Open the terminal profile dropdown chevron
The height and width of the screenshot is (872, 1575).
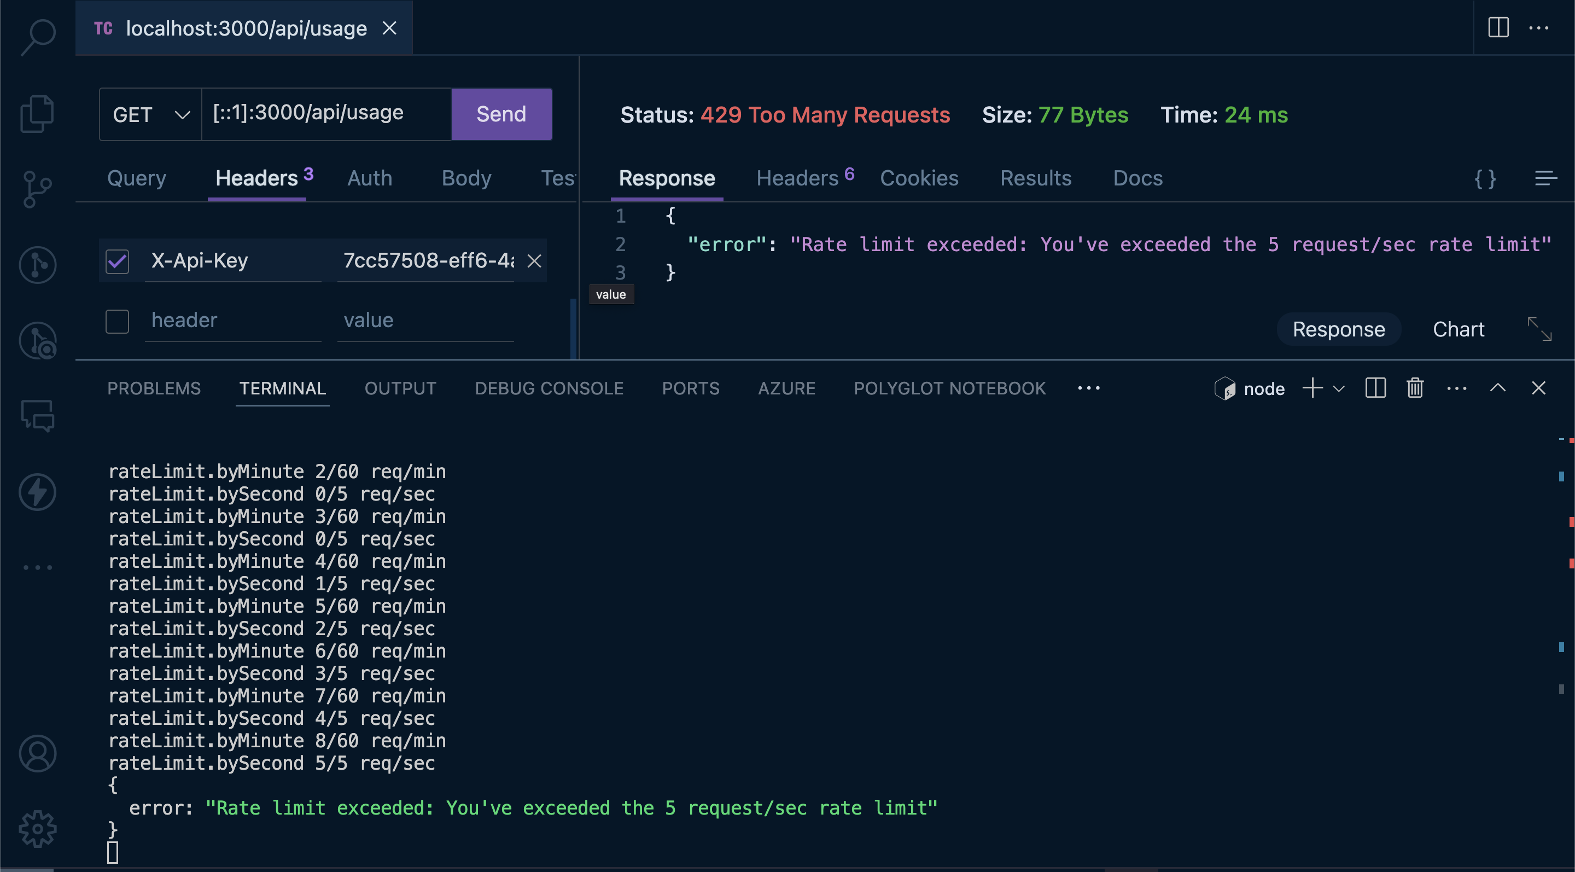coord(1340,389)
